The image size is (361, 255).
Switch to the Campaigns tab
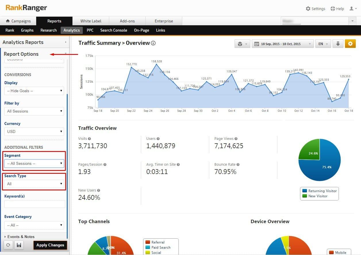coord(18,21)
